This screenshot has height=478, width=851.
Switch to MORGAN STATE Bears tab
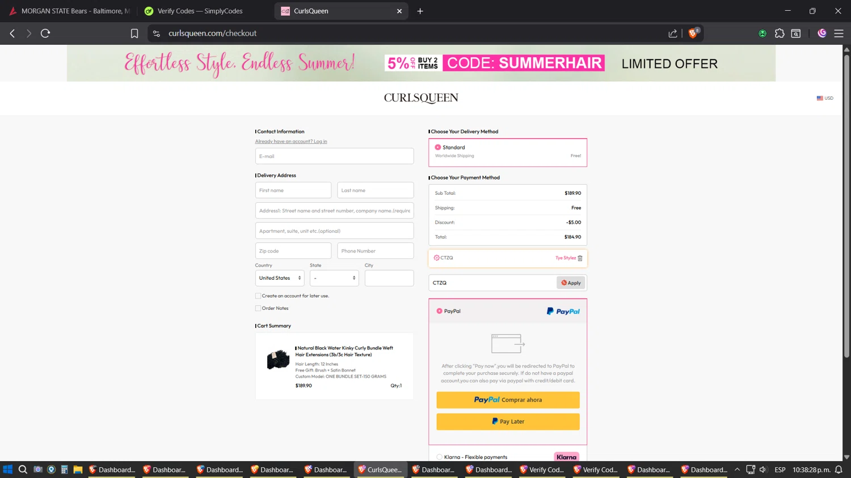(69, 11)
